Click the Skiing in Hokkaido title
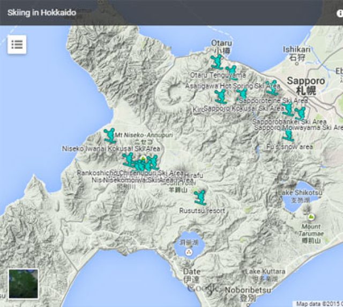This screenshot has height=307, width=343. (42, 13)
